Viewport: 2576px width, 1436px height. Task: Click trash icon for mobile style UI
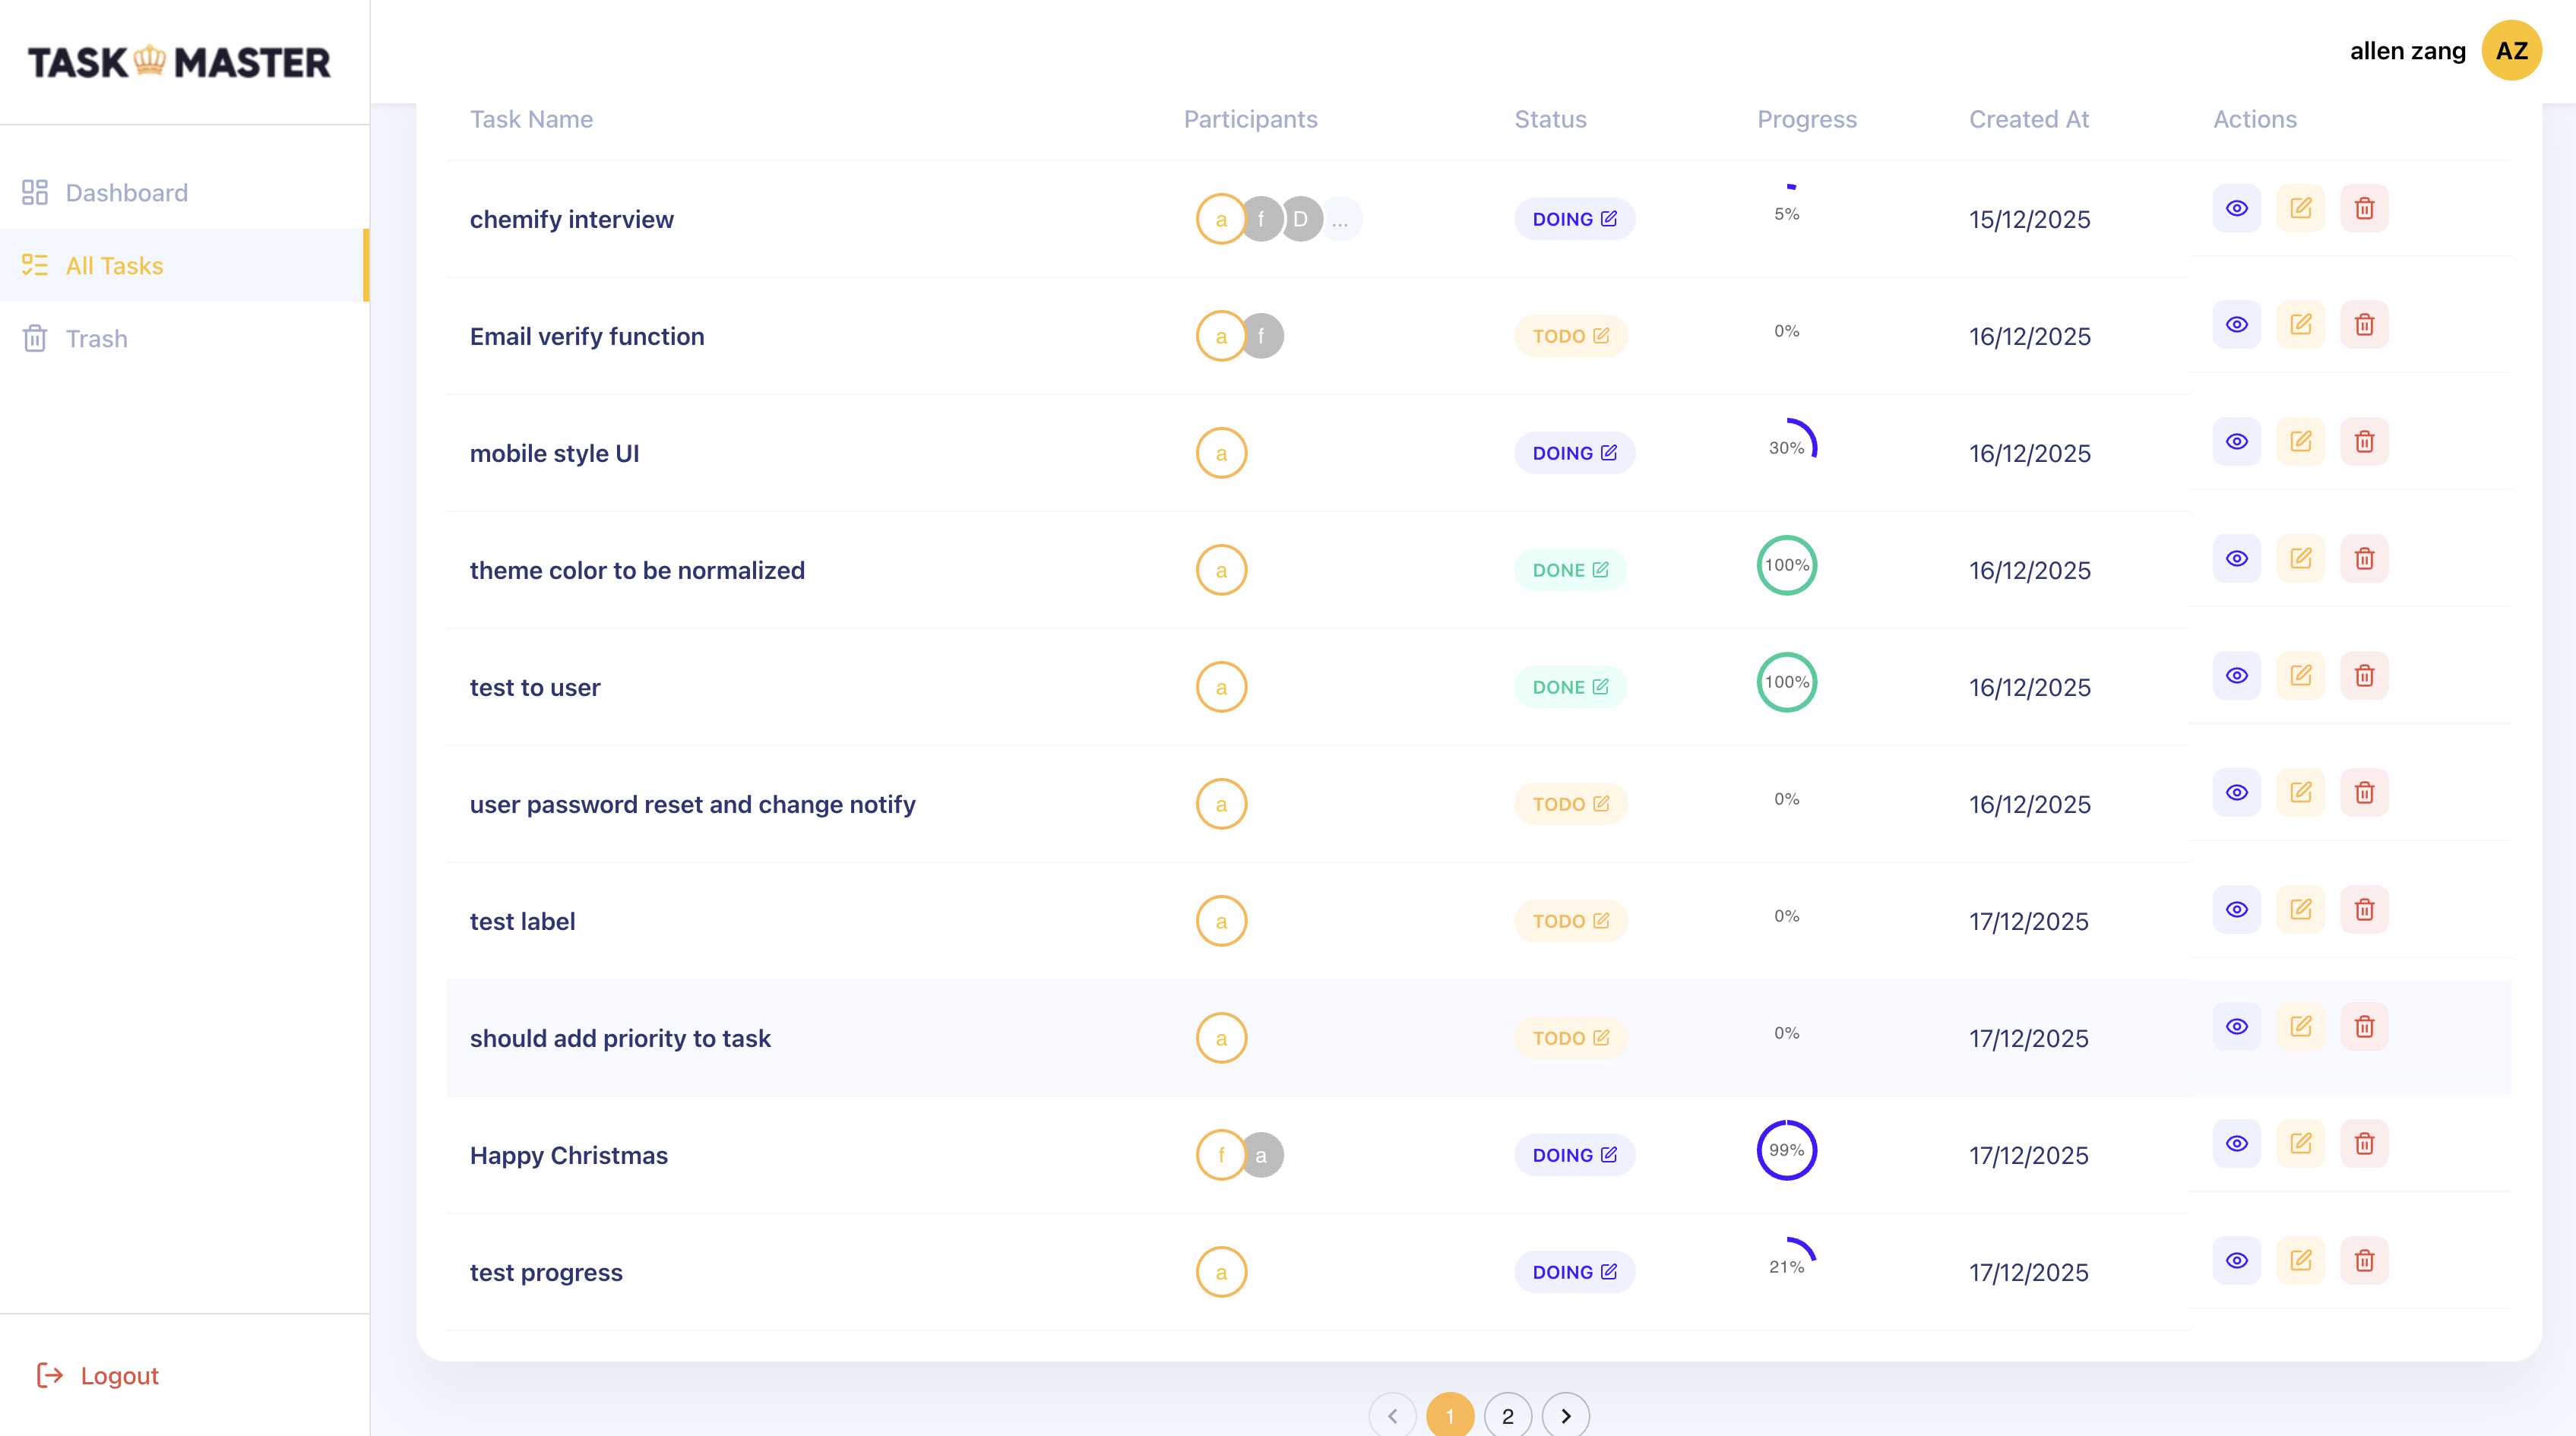coord(2364,442)
